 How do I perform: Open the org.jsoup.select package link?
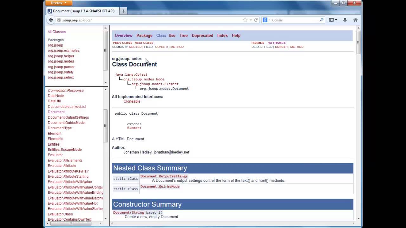tap(61, 78)
